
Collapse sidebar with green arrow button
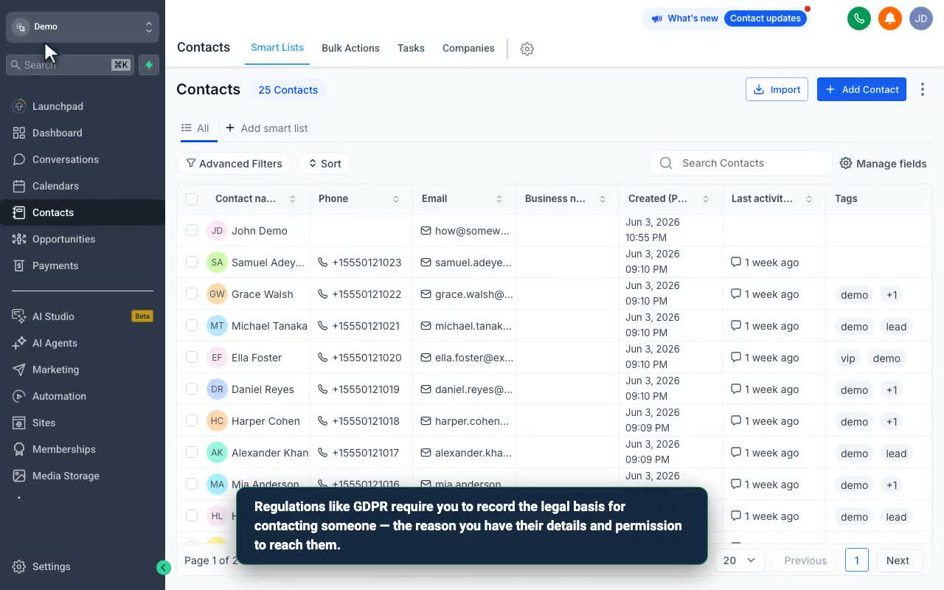point(164,567)
